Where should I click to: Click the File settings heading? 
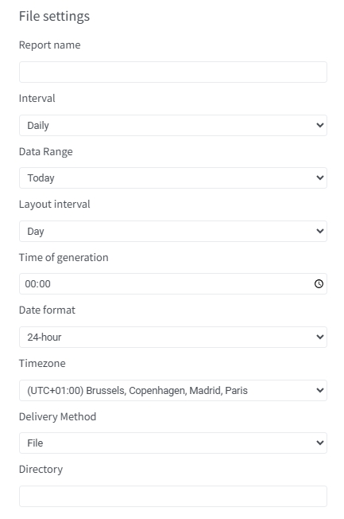(54, 16)
